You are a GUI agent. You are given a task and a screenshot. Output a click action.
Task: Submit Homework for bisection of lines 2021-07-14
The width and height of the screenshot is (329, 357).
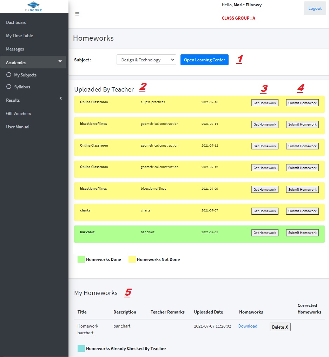point(302,124)
